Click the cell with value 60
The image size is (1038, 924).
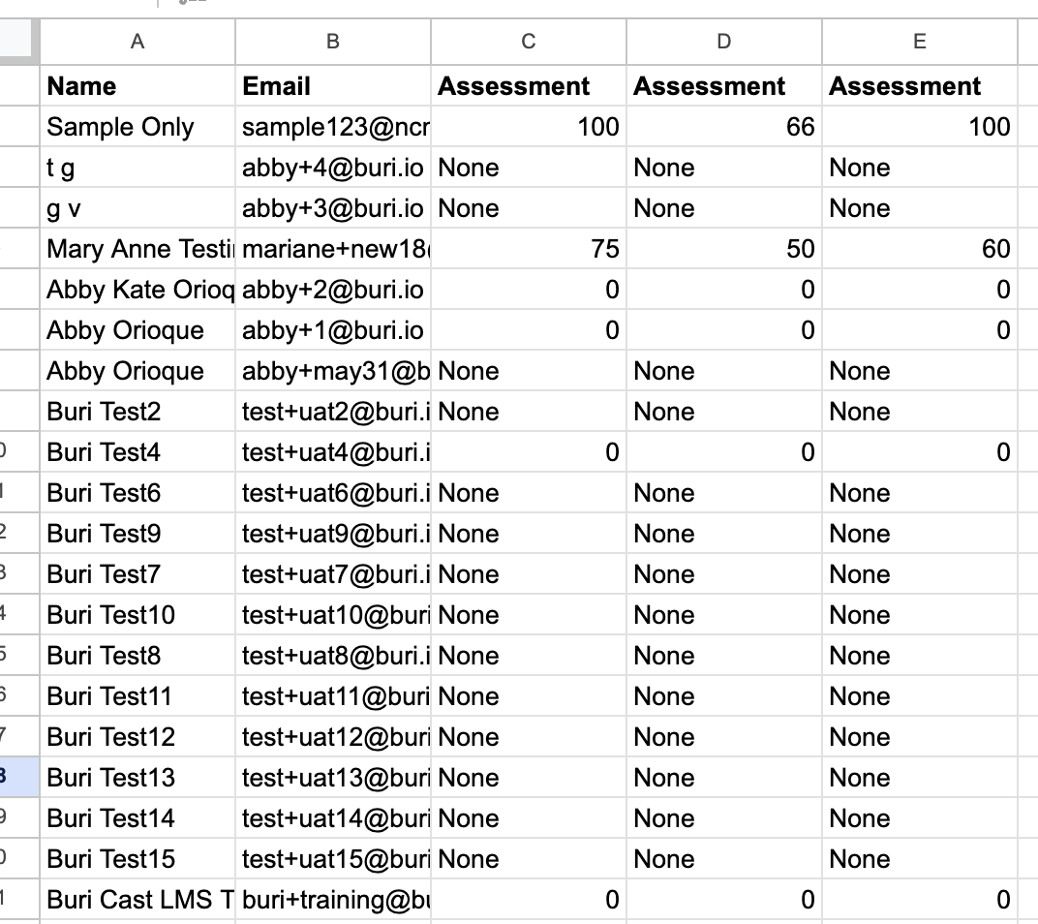point(919,249)
